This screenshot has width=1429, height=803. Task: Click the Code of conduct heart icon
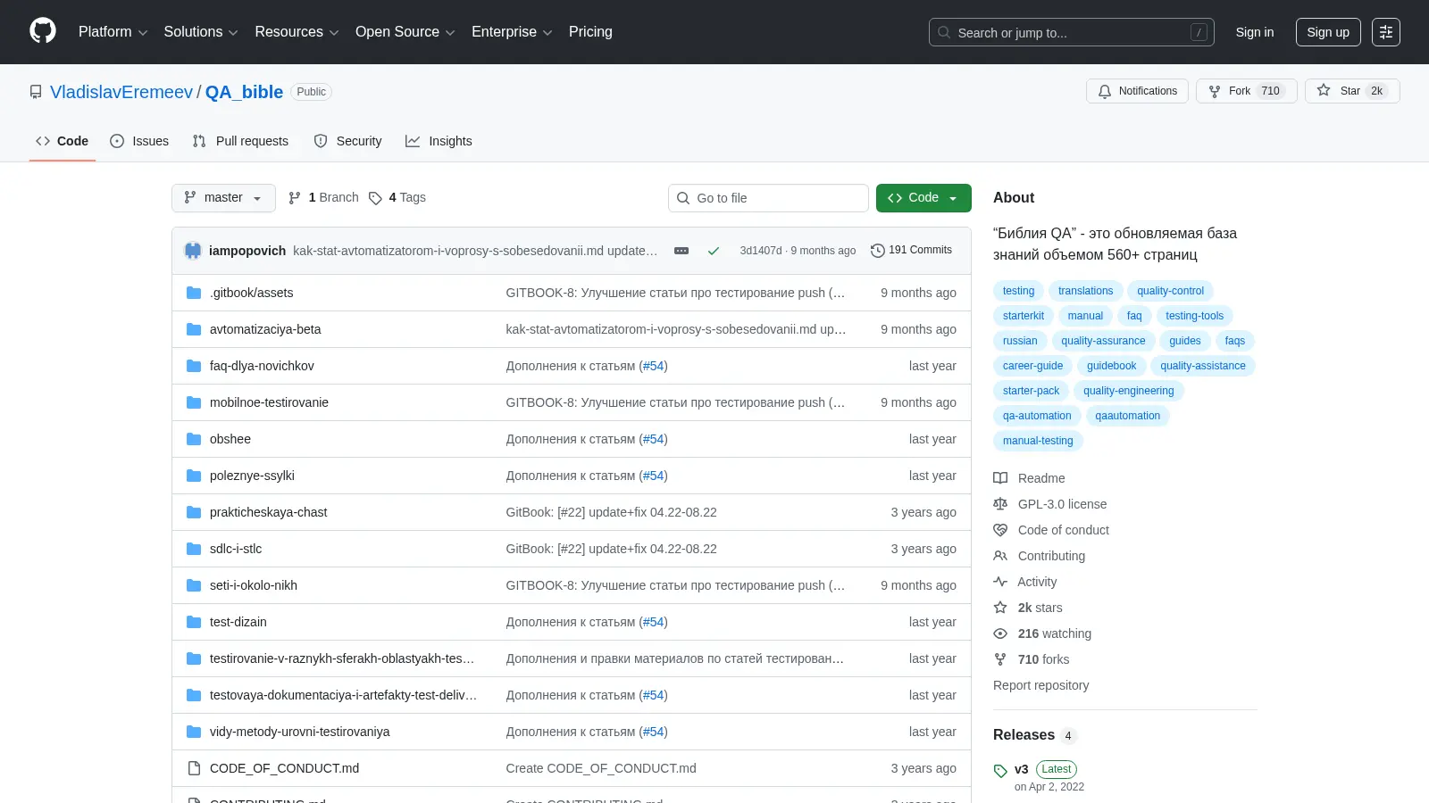[1000, 530]
